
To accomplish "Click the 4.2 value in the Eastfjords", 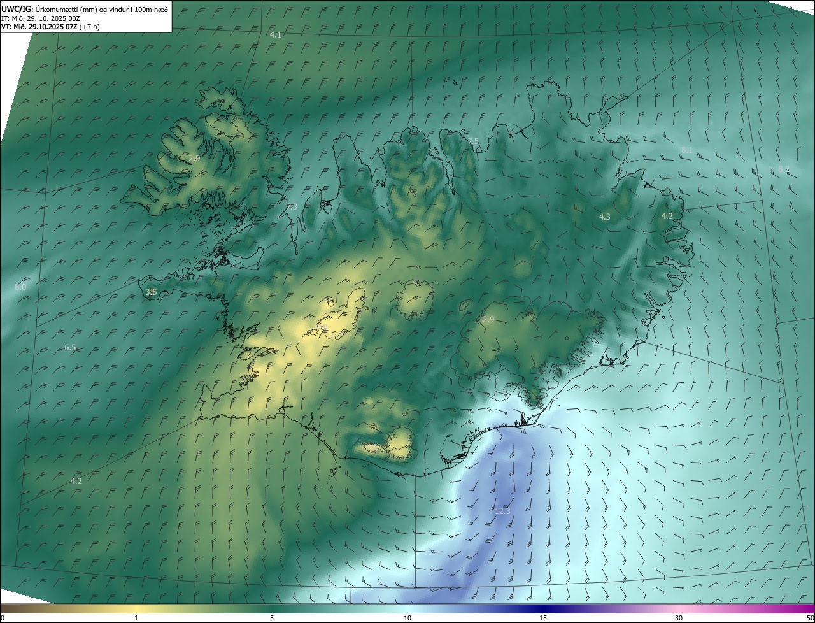I will click(x=667, y=217).
